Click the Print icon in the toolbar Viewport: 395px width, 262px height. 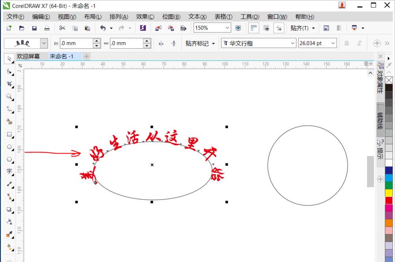click(47, 28)
